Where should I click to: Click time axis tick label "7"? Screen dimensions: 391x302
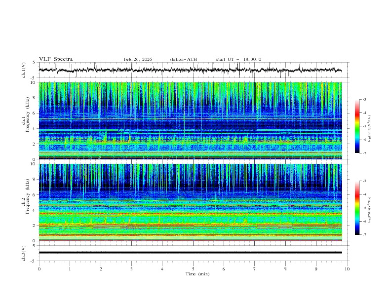pyautogui.click(x=255, y=269)
